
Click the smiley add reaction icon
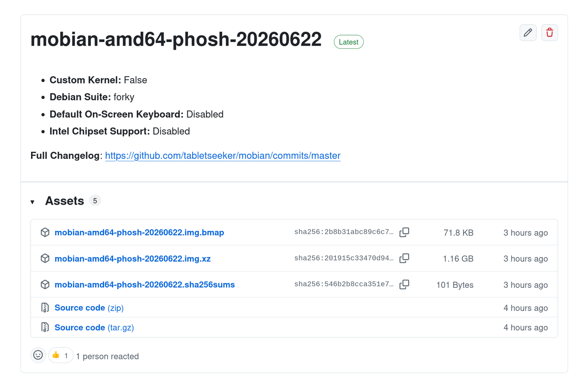pyautogui.click(x=38, y=355)
